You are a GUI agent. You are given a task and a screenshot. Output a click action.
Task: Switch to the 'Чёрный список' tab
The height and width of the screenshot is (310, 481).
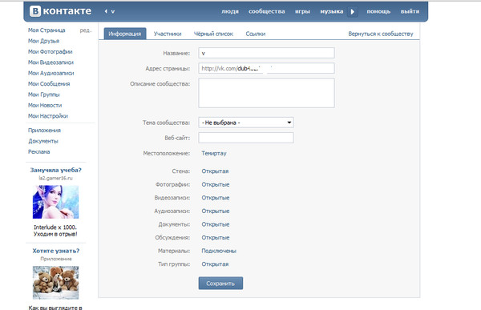[x=213, y=34]
